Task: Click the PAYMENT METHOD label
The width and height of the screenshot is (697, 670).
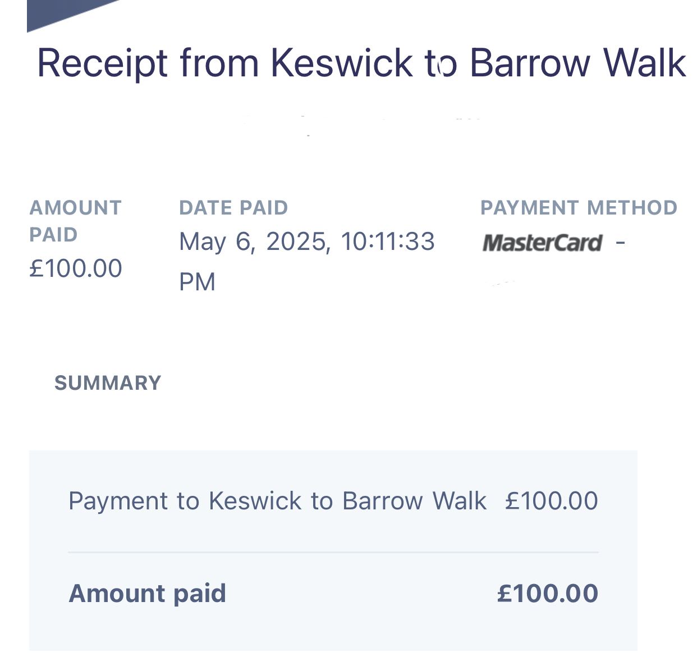Action: click(x=579, y=208)
